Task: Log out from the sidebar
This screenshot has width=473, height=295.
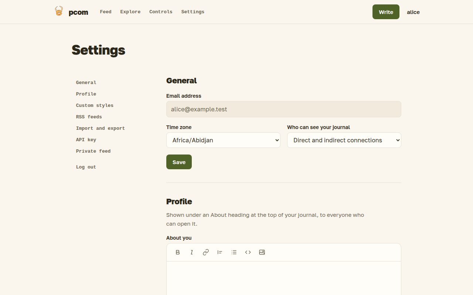Action: coord(86,167)
